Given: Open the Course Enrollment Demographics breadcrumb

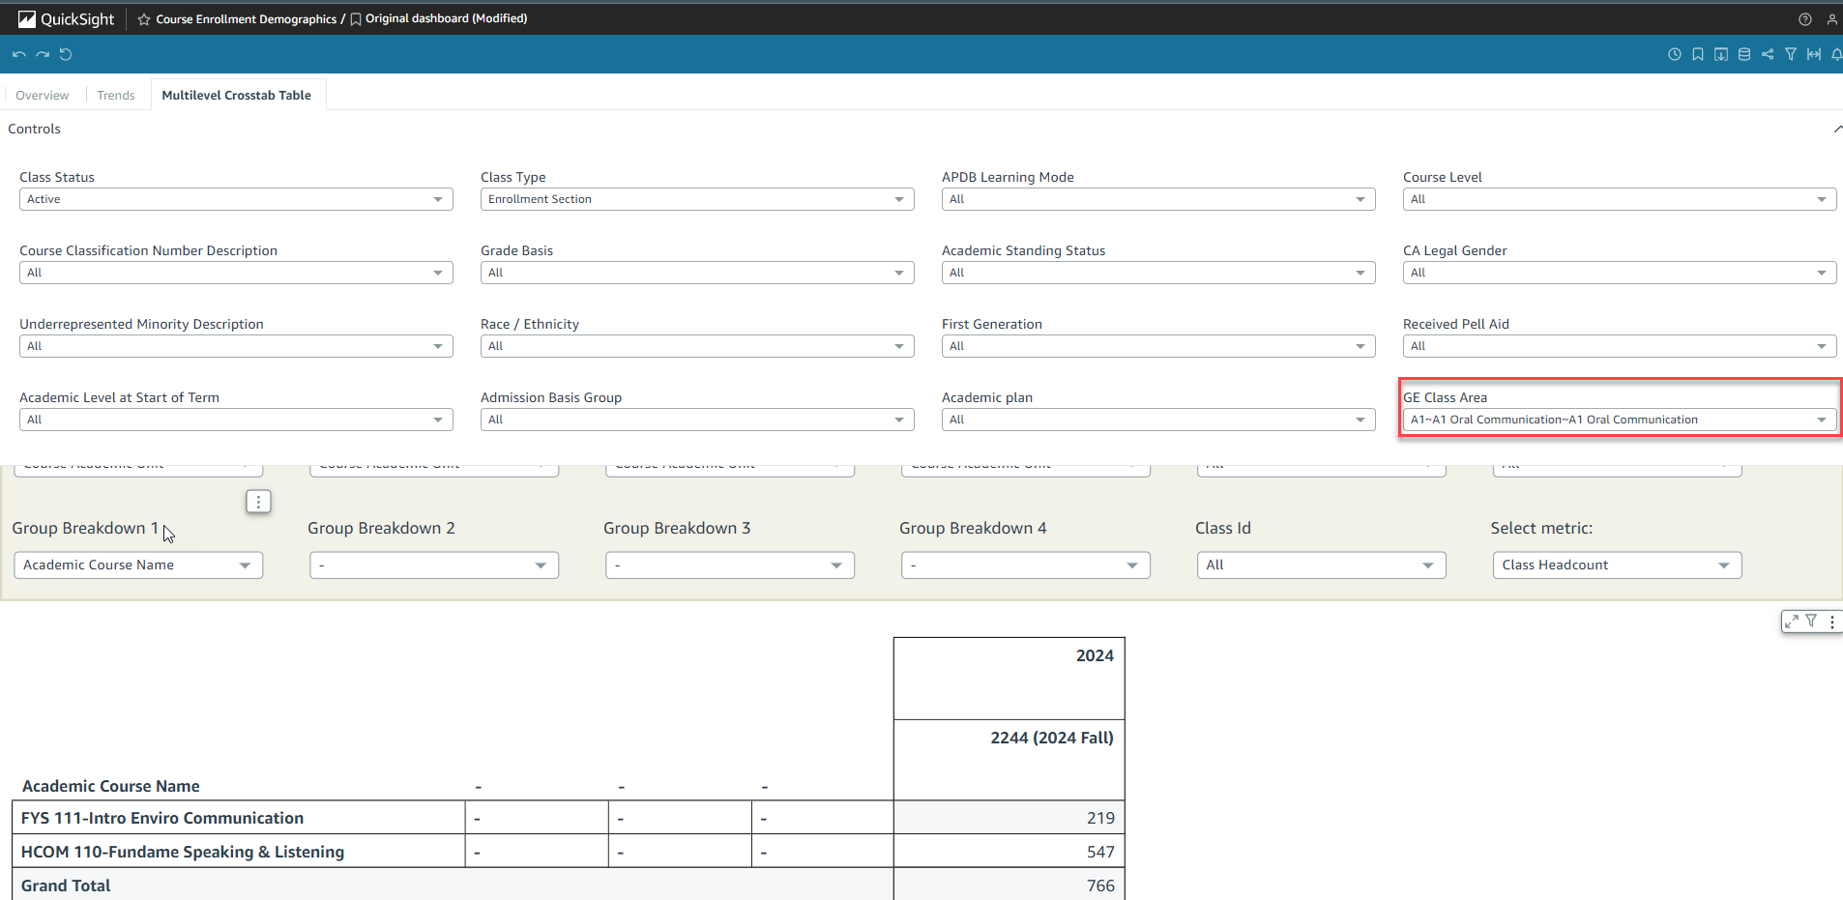Looking at the screenshot, I should 247,19.
